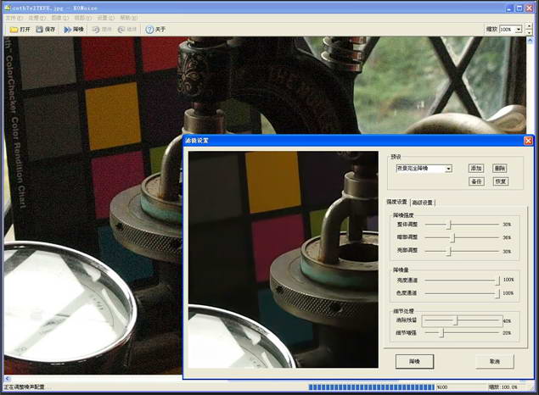Click the denoise preview image in the dialog

pyautogui.click(x=284, y=259)
